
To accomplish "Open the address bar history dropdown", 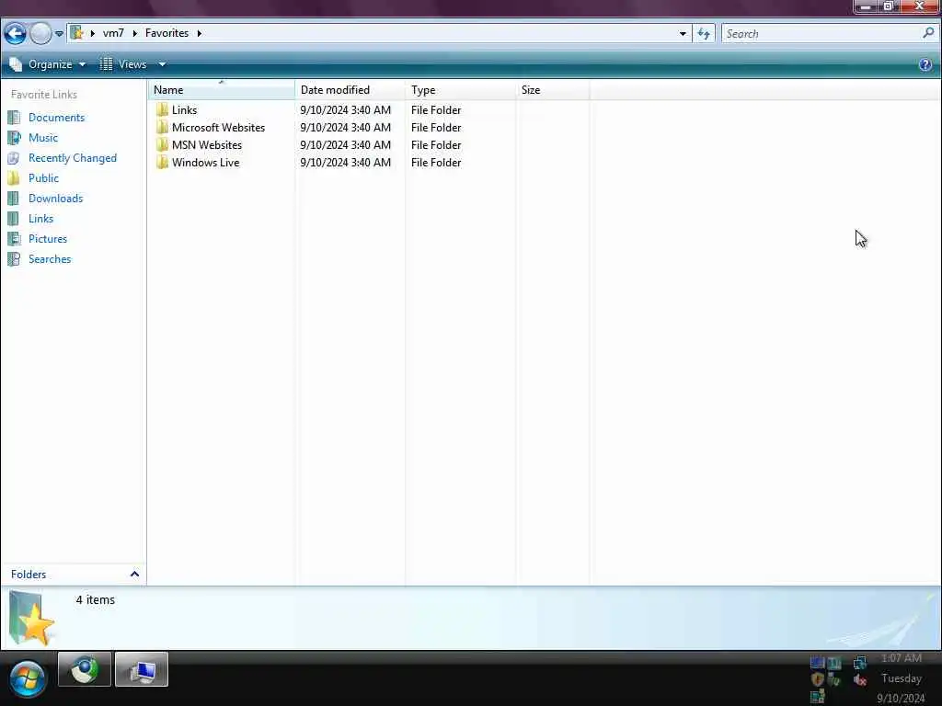I will (683, 34).
